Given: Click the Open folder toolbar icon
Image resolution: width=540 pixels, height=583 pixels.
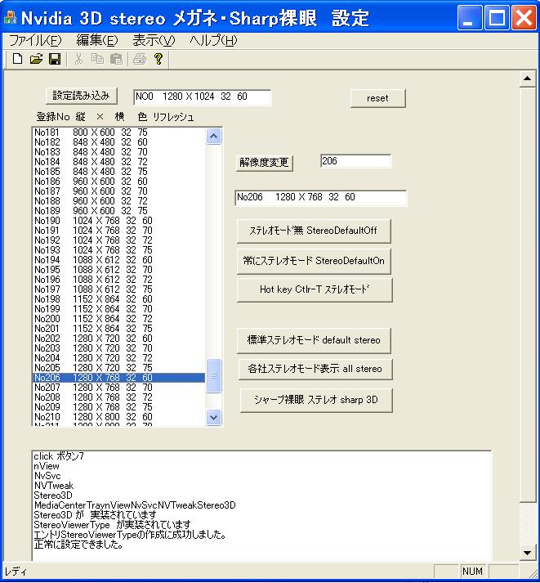Looking at the screenshot, I should [x=37, y=59].
